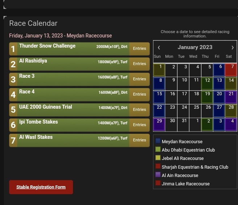The height and width of the screenshot is (205, 238).
Task: Click Jebel Ali Racecourse yellow swatch
Action: tap(158, 157)
